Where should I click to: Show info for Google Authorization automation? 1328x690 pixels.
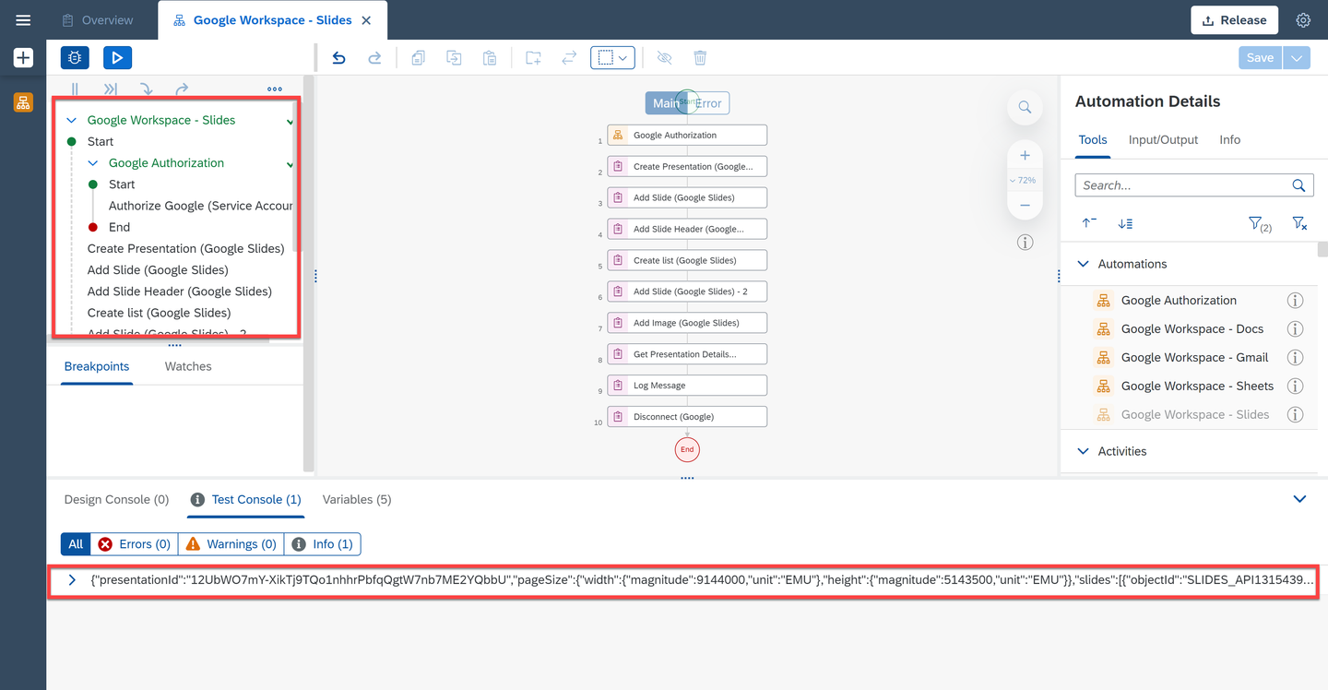pos(1295,301)
